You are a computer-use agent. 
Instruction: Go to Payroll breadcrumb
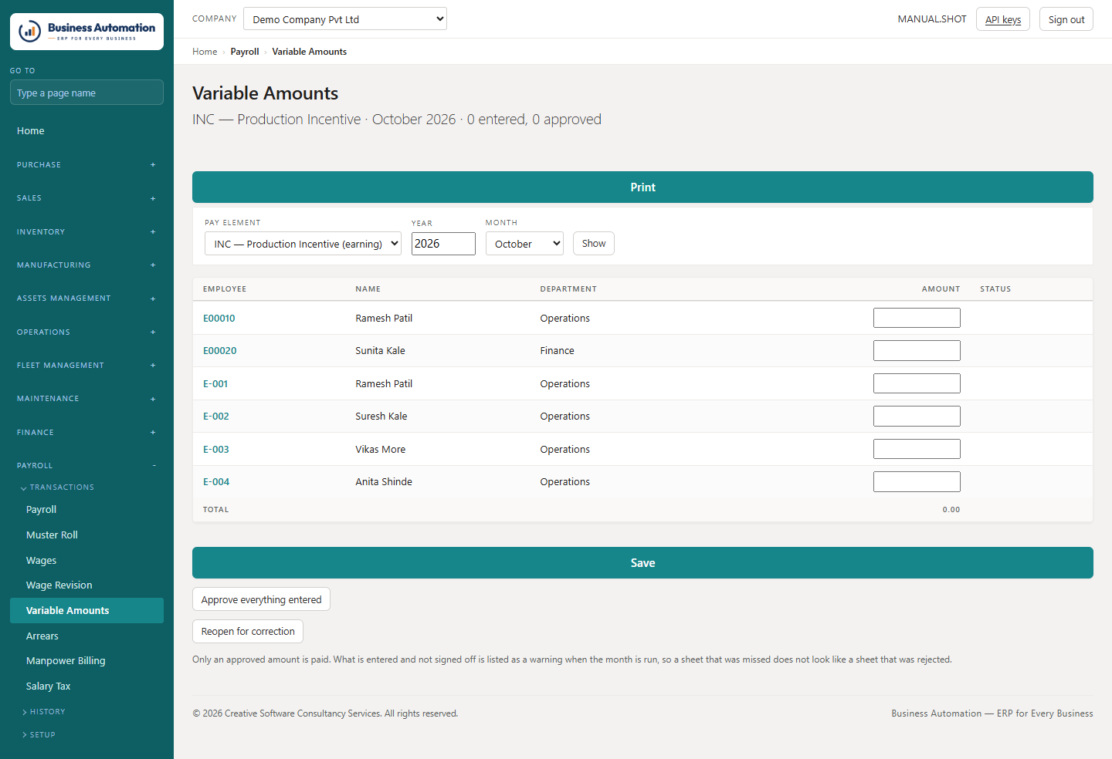pos(245,52)
